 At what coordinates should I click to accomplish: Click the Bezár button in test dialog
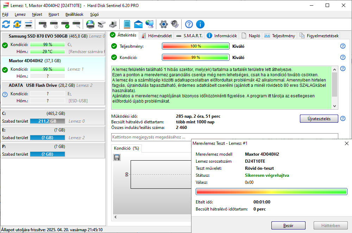(x=288, y=225)
